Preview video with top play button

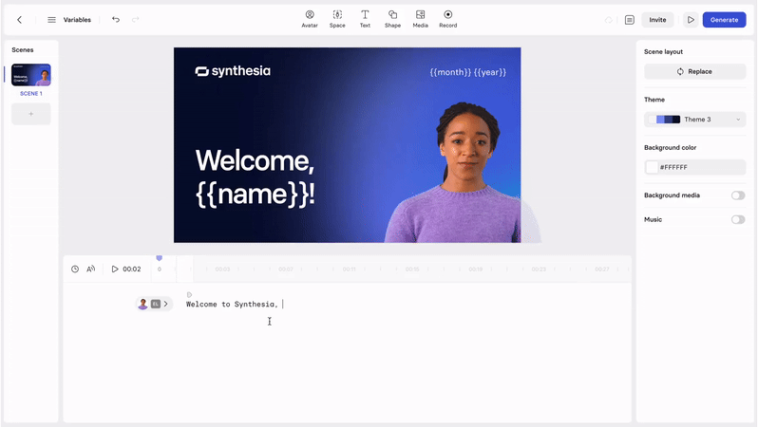pos(691,20)
